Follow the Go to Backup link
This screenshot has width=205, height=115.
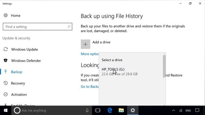tap(90, 87)
